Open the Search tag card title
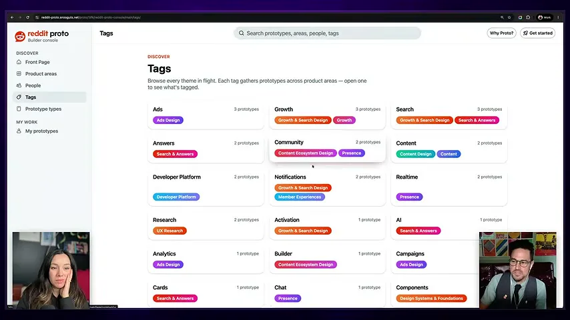This screenshot has width=570, height=320. [404, 109]
